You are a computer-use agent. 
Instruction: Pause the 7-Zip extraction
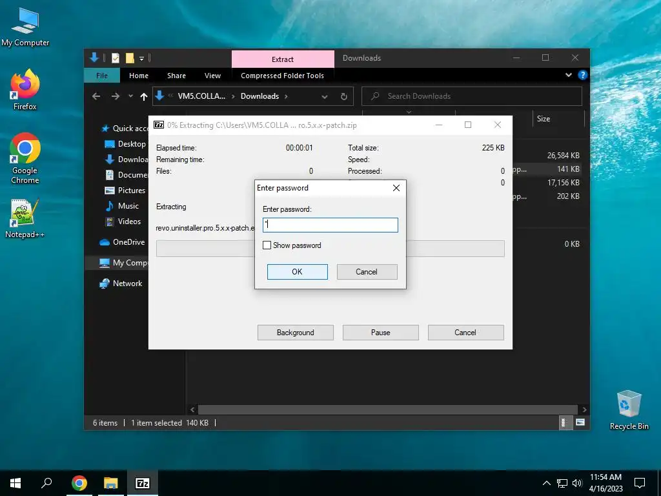[381, 333]
